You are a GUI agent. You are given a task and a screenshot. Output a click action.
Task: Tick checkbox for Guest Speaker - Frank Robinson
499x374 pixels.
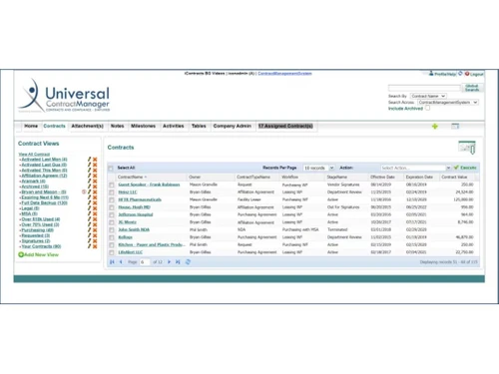(112, 185)
